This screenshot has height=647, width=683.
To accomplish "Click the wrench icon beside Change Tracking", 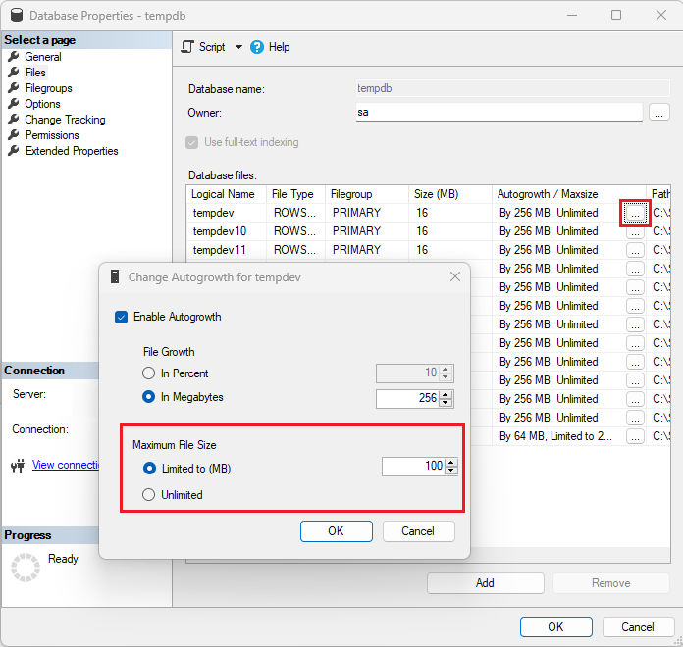I will (14, 119).
